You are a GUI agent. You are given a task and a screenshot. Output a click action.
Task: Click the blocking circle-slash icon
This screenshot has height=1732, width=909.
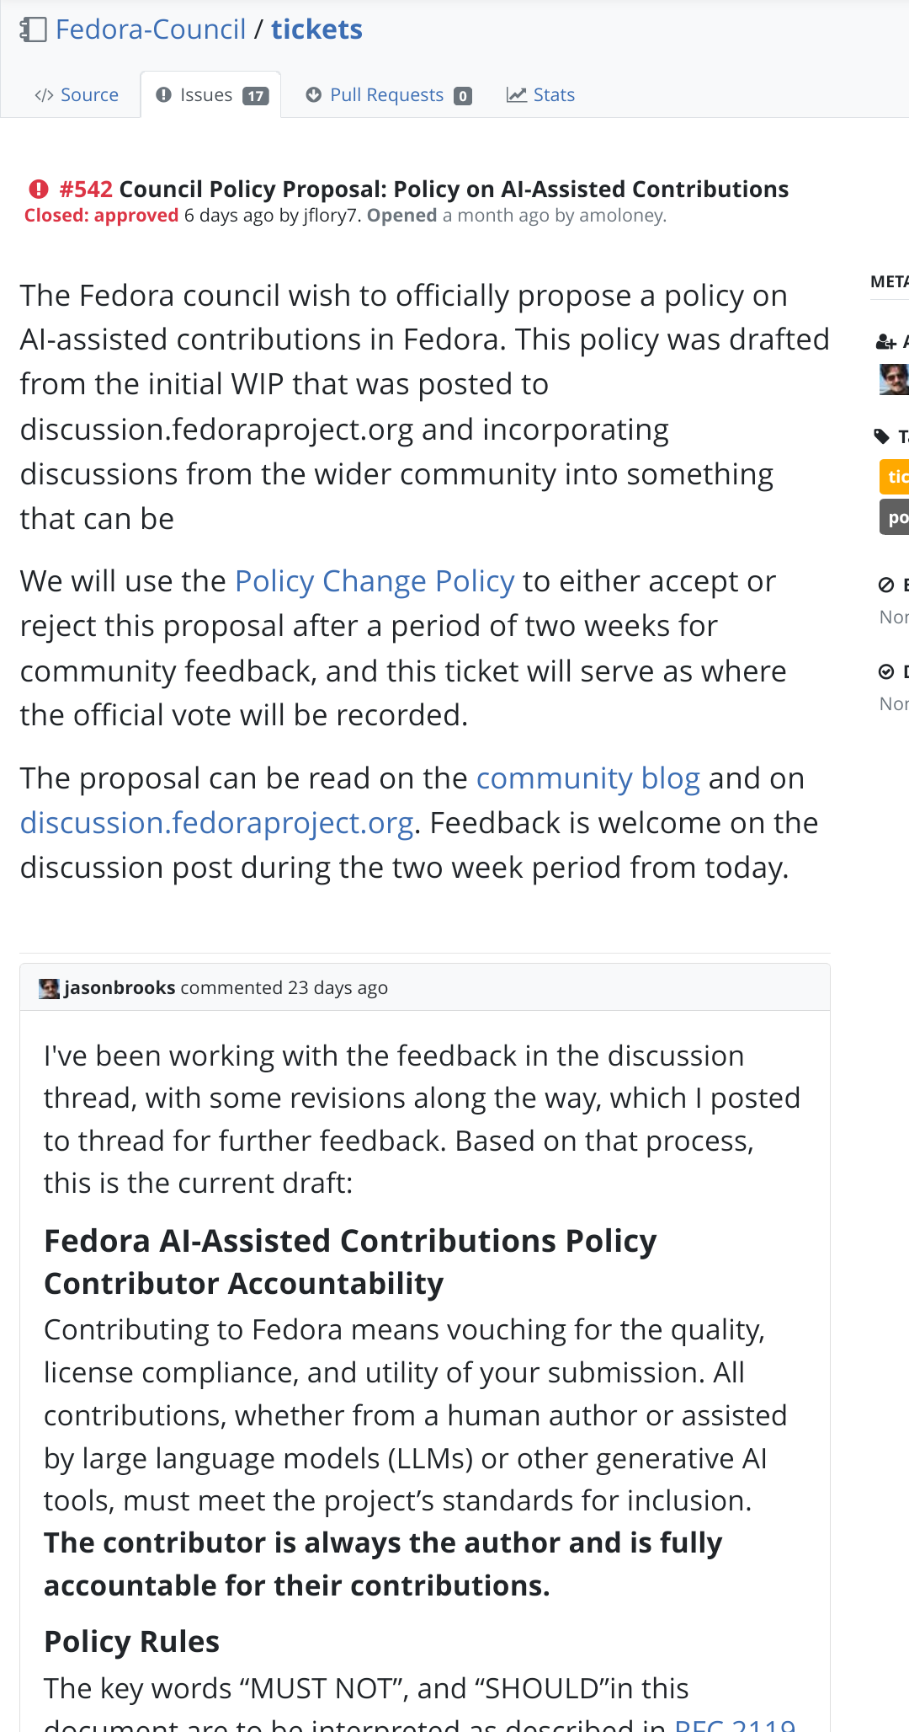click(x=886, y=585)
